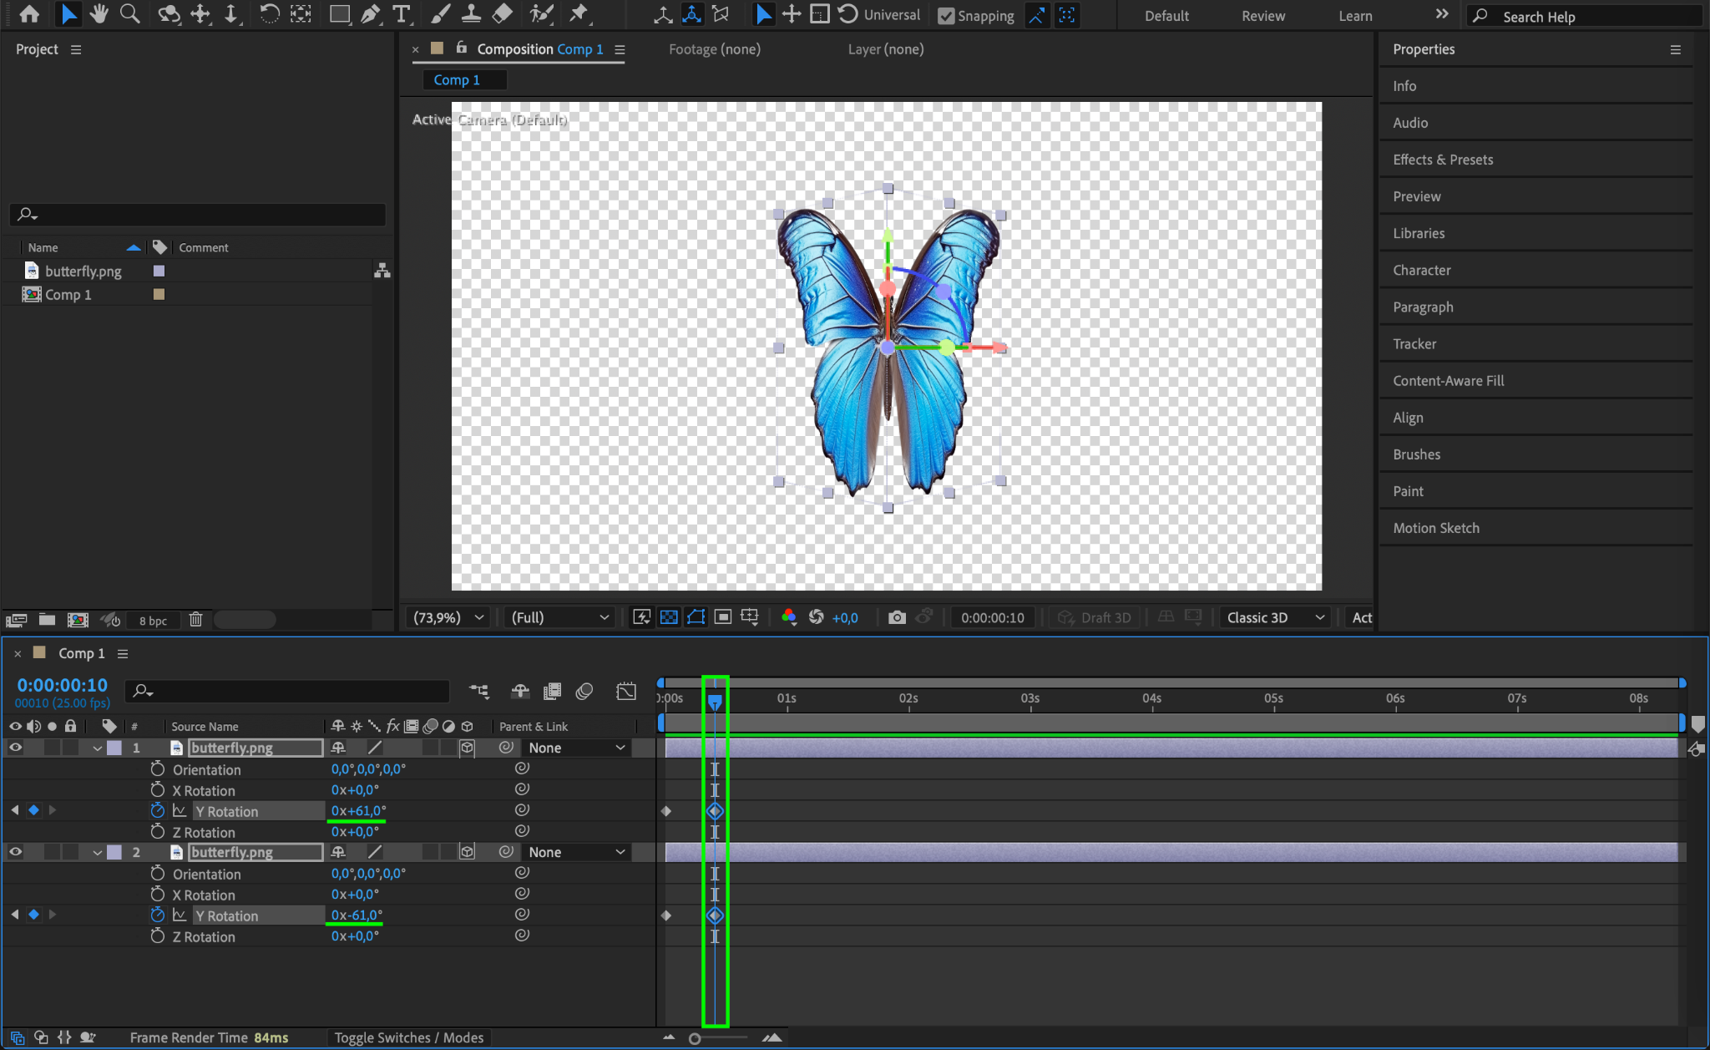Click the timeline zoom slider handle
Viewport: 1710px width, 1050px height.
click(x=695, y=1038)
